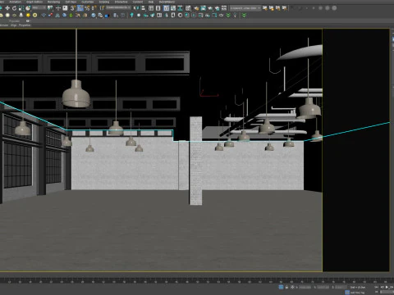Click the Align tool icon

(143, 8)
